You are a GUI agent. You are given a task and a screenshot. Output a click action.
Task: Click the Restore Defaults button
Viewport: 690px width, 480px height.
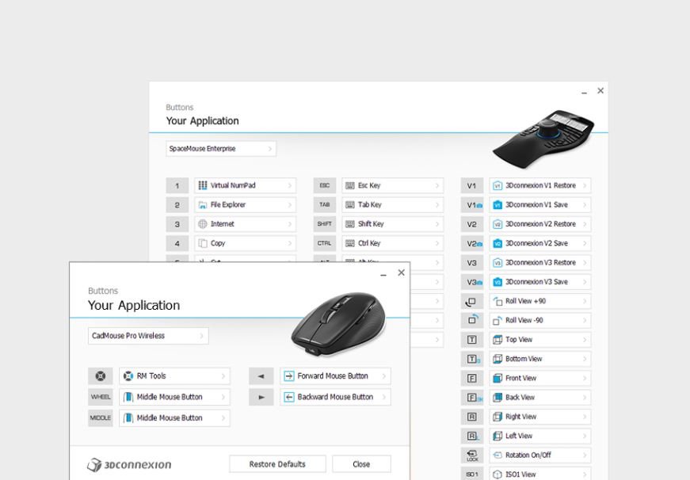click(277, 464)
